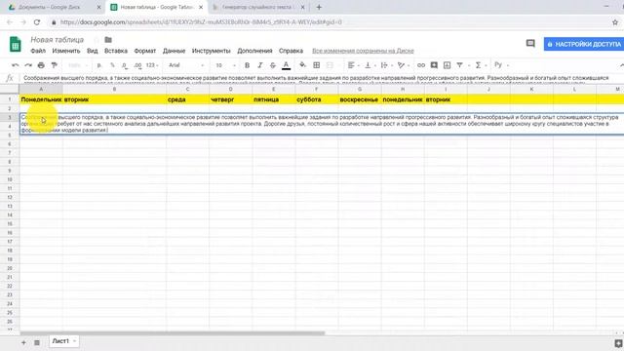624x351 pixels.
Task: Apply percent number format
Action: 112,65
